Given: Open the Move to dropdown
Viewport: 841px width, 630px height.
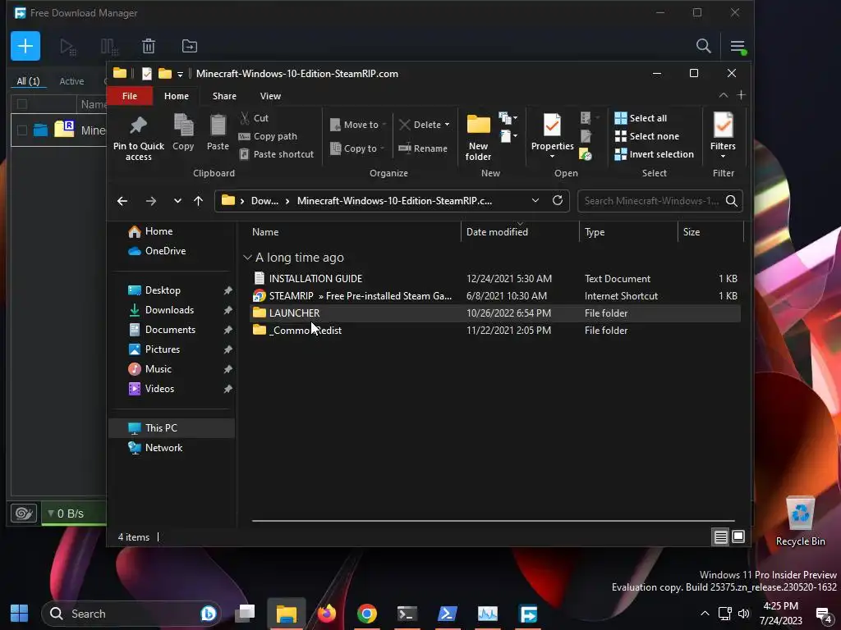Looking at the screenshot, I should click(x=358, y=125).
